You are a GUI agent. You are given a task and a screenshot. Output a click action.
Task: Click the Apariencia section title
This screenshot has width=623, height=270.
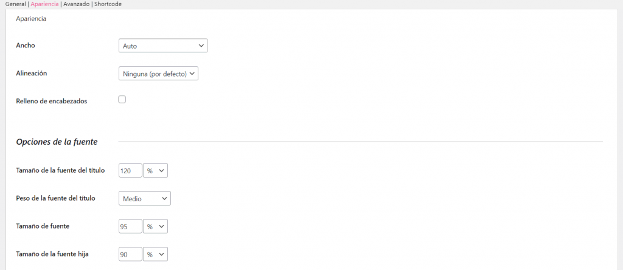31,19
